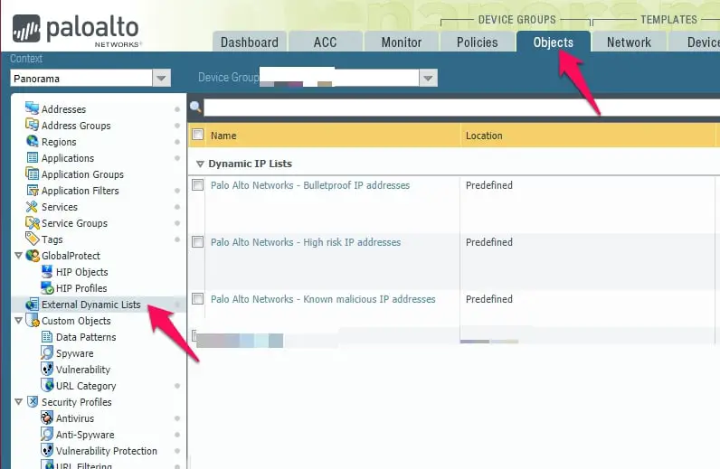
Task: Select Service Groups in the sidebar
Action: (x=74, y=223)
